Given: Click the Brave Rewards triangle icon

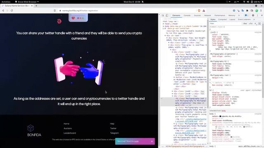Looking at the screenshot, I should pyautogui.click(x=204, y=11).
